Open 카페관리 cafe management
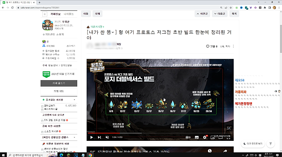This screenshot has height=157, width=282. (49, 34)
